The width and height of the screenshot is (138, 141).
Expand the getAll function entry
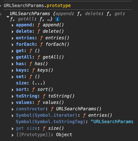tap(13, 58)
